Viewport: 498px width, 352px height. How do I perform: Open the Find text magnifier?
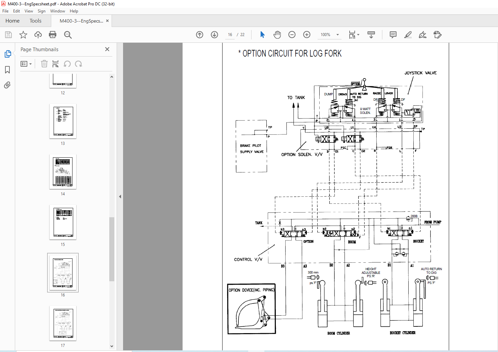(68, 35)
